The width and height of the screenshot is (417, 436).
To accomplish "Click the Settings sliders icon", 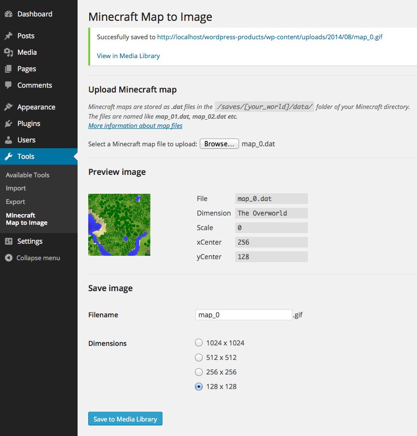I will click(x=9, y=241).
